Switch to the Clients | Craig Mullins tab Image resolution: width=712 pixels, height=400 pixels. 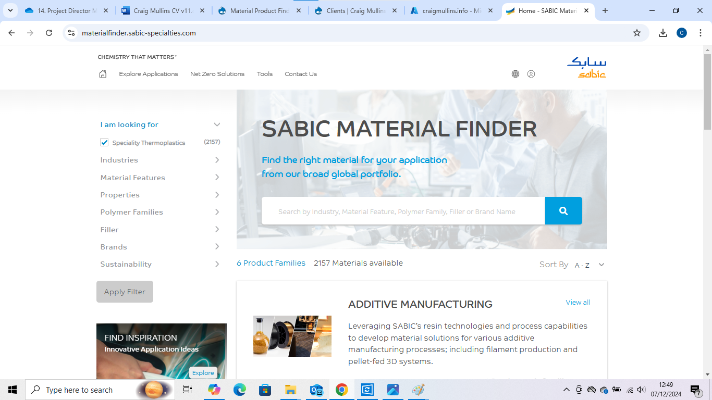tap(357, 10)
